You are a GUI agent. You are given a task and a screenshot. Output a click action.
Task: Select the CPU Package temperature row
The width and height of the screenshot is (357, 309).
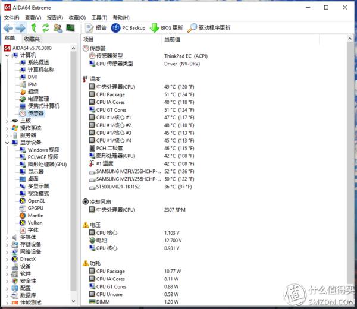tap(142, 94)
